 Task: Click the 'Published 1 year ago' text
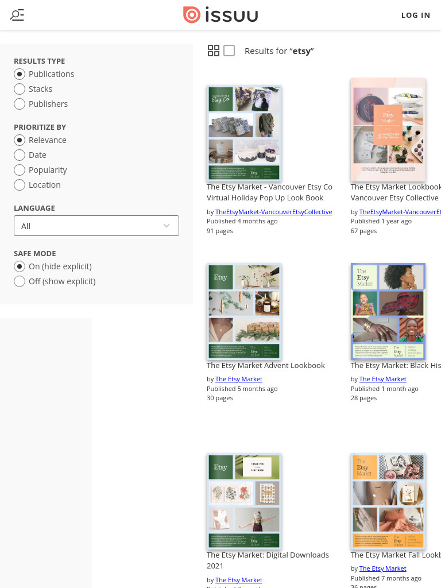pos(381,221)
